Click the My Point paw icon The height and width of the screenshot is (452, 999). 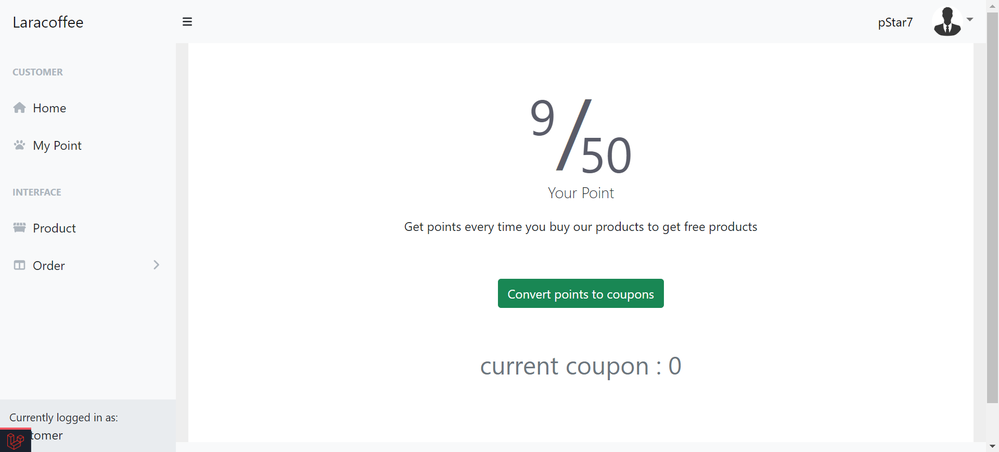point(20,145)
